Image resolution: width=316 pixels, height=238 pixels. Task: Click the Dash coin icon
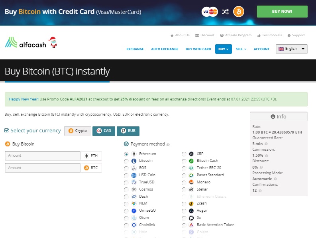tap(134, 197)
